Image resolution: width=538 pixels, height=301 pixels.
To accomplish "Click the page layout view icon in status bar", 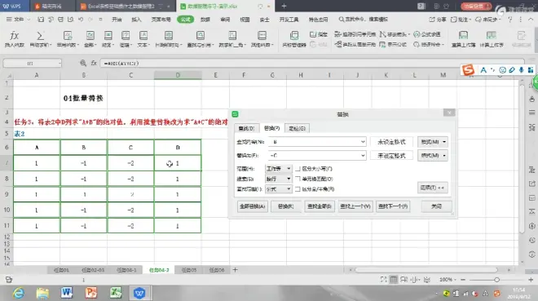I will pos(404,280).
